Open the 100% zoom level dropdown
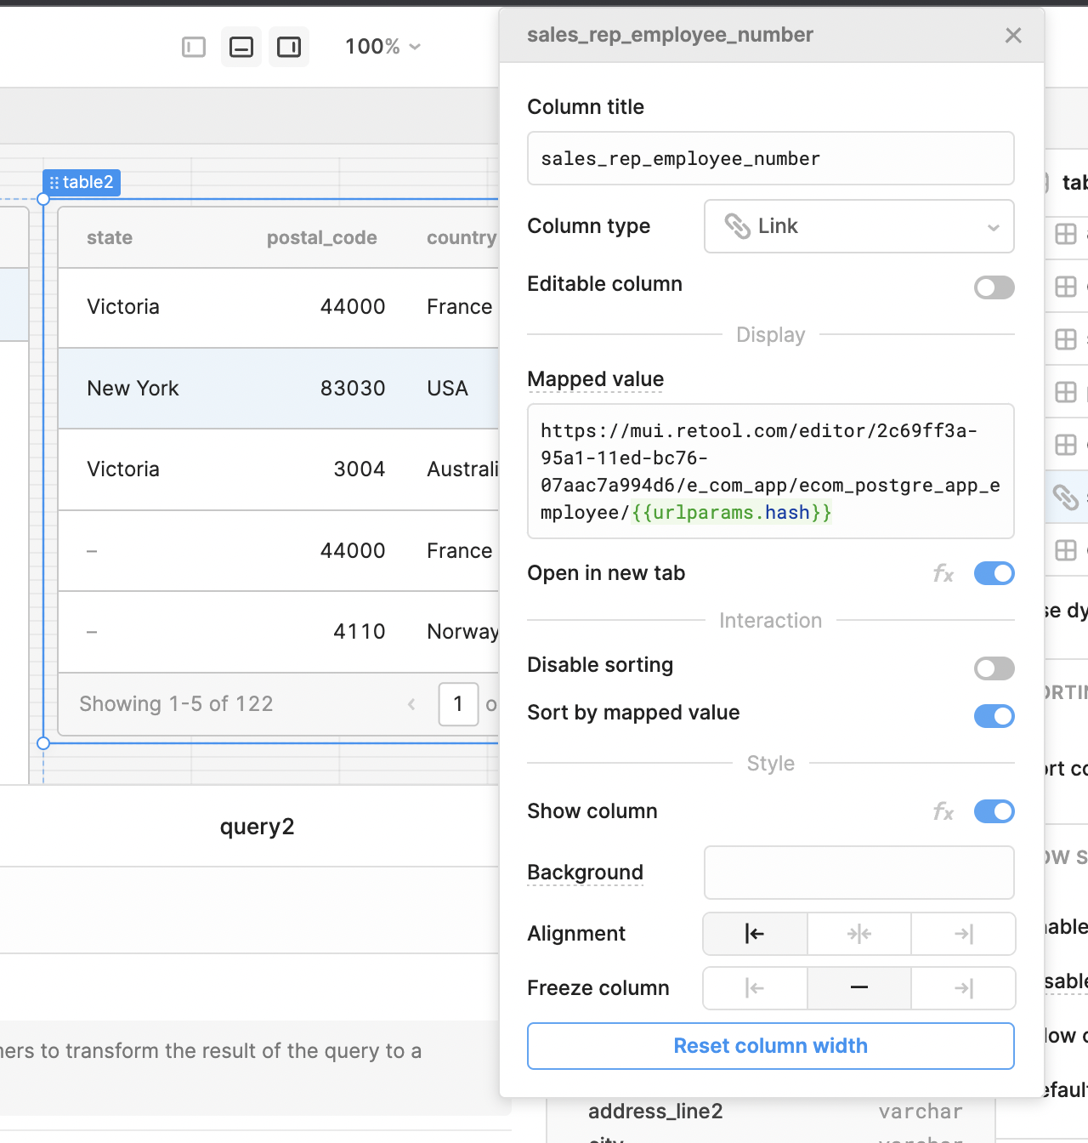1088x1143 pixels. click(382, 47)
